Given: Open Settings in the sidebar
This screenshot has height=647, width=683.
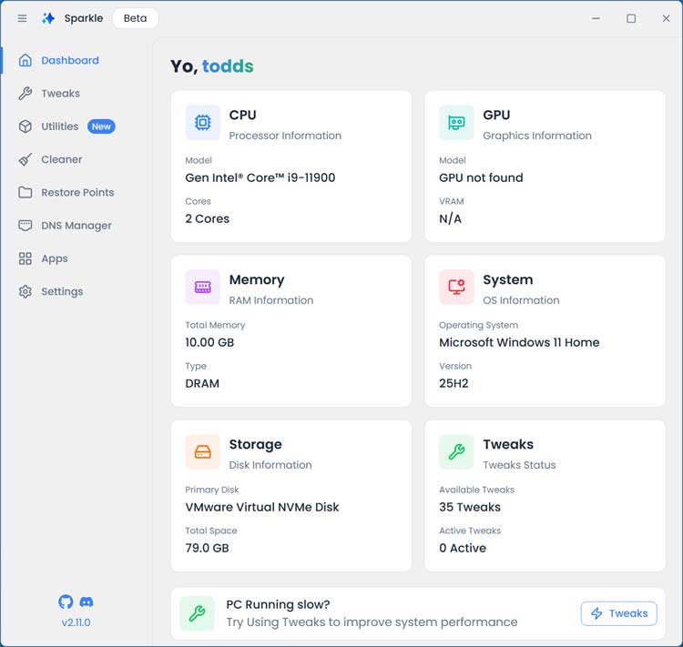Looking at the screenshot, I should [62, 291].
